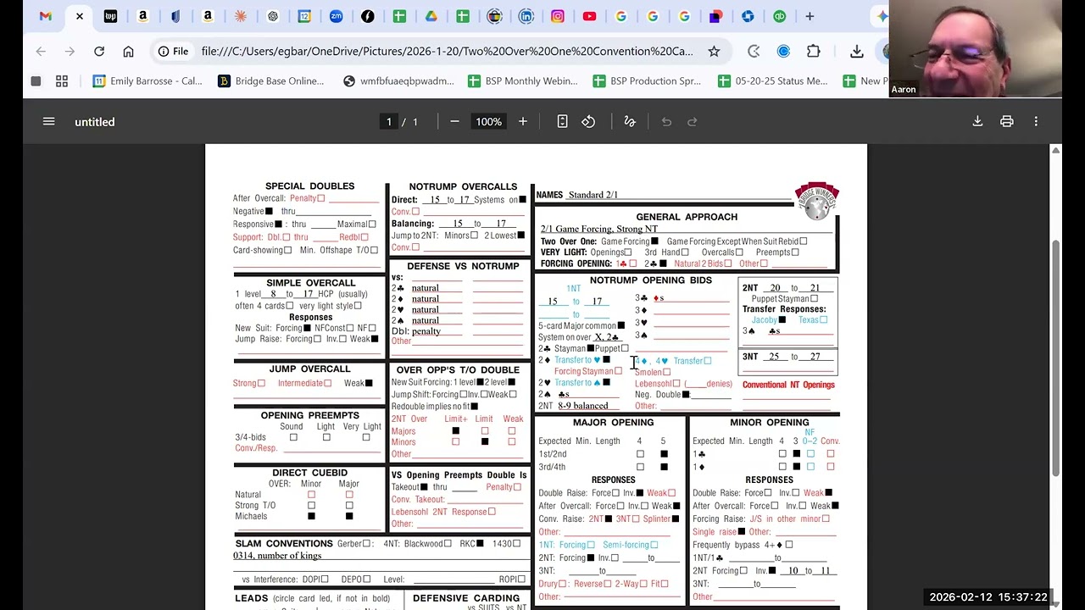Click the undo arrow in PDF toolbar

tap(666, 122)
